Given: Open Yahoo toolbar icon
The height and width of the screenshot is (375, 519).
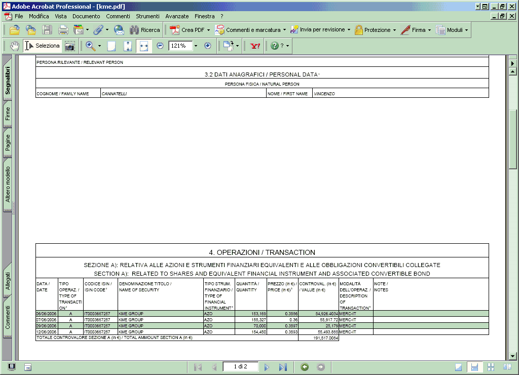Looking at the screenshot, I should [x=255, y=46].
